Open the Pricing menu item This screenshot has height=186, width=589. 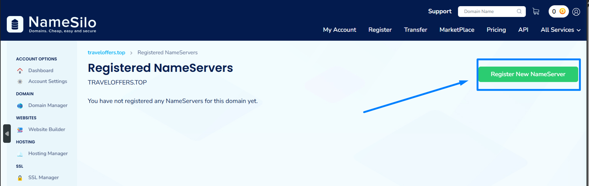(496, 30)
